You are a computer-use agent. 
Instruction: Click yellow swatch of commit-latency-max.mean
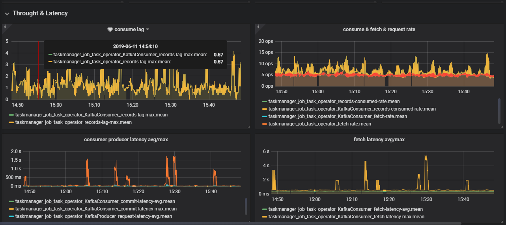pos(11,209)
